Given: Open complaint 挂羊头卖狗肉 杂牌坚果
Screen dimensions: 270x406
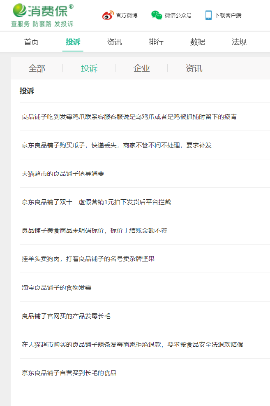Looking at the screenshot, I should (x=88, y=259).
